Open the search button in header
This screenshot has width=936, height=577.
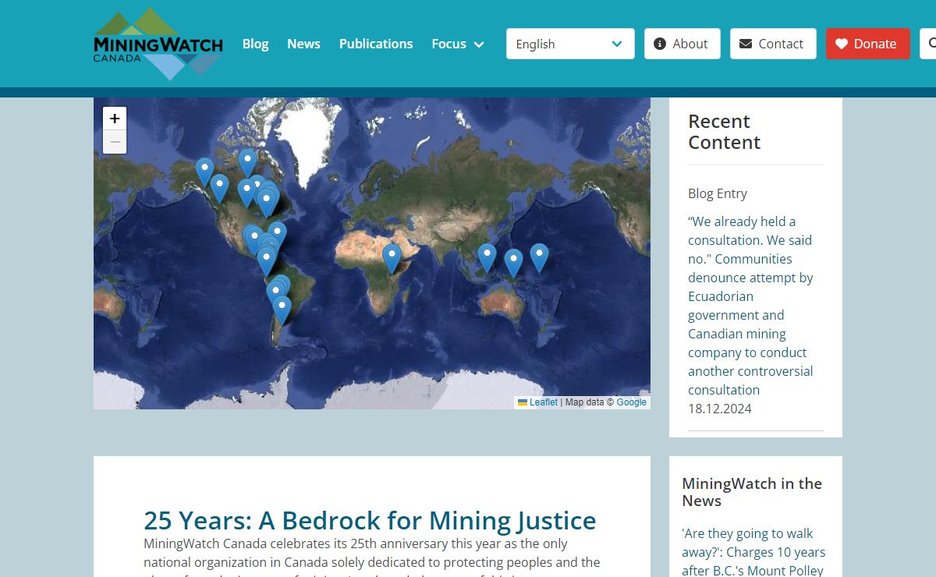(x=928, y=44)
